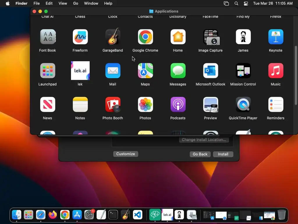The width and height of the screenshot is (298, 224).
Task: Open the Font Book app icon
Action: coord(47,37)
